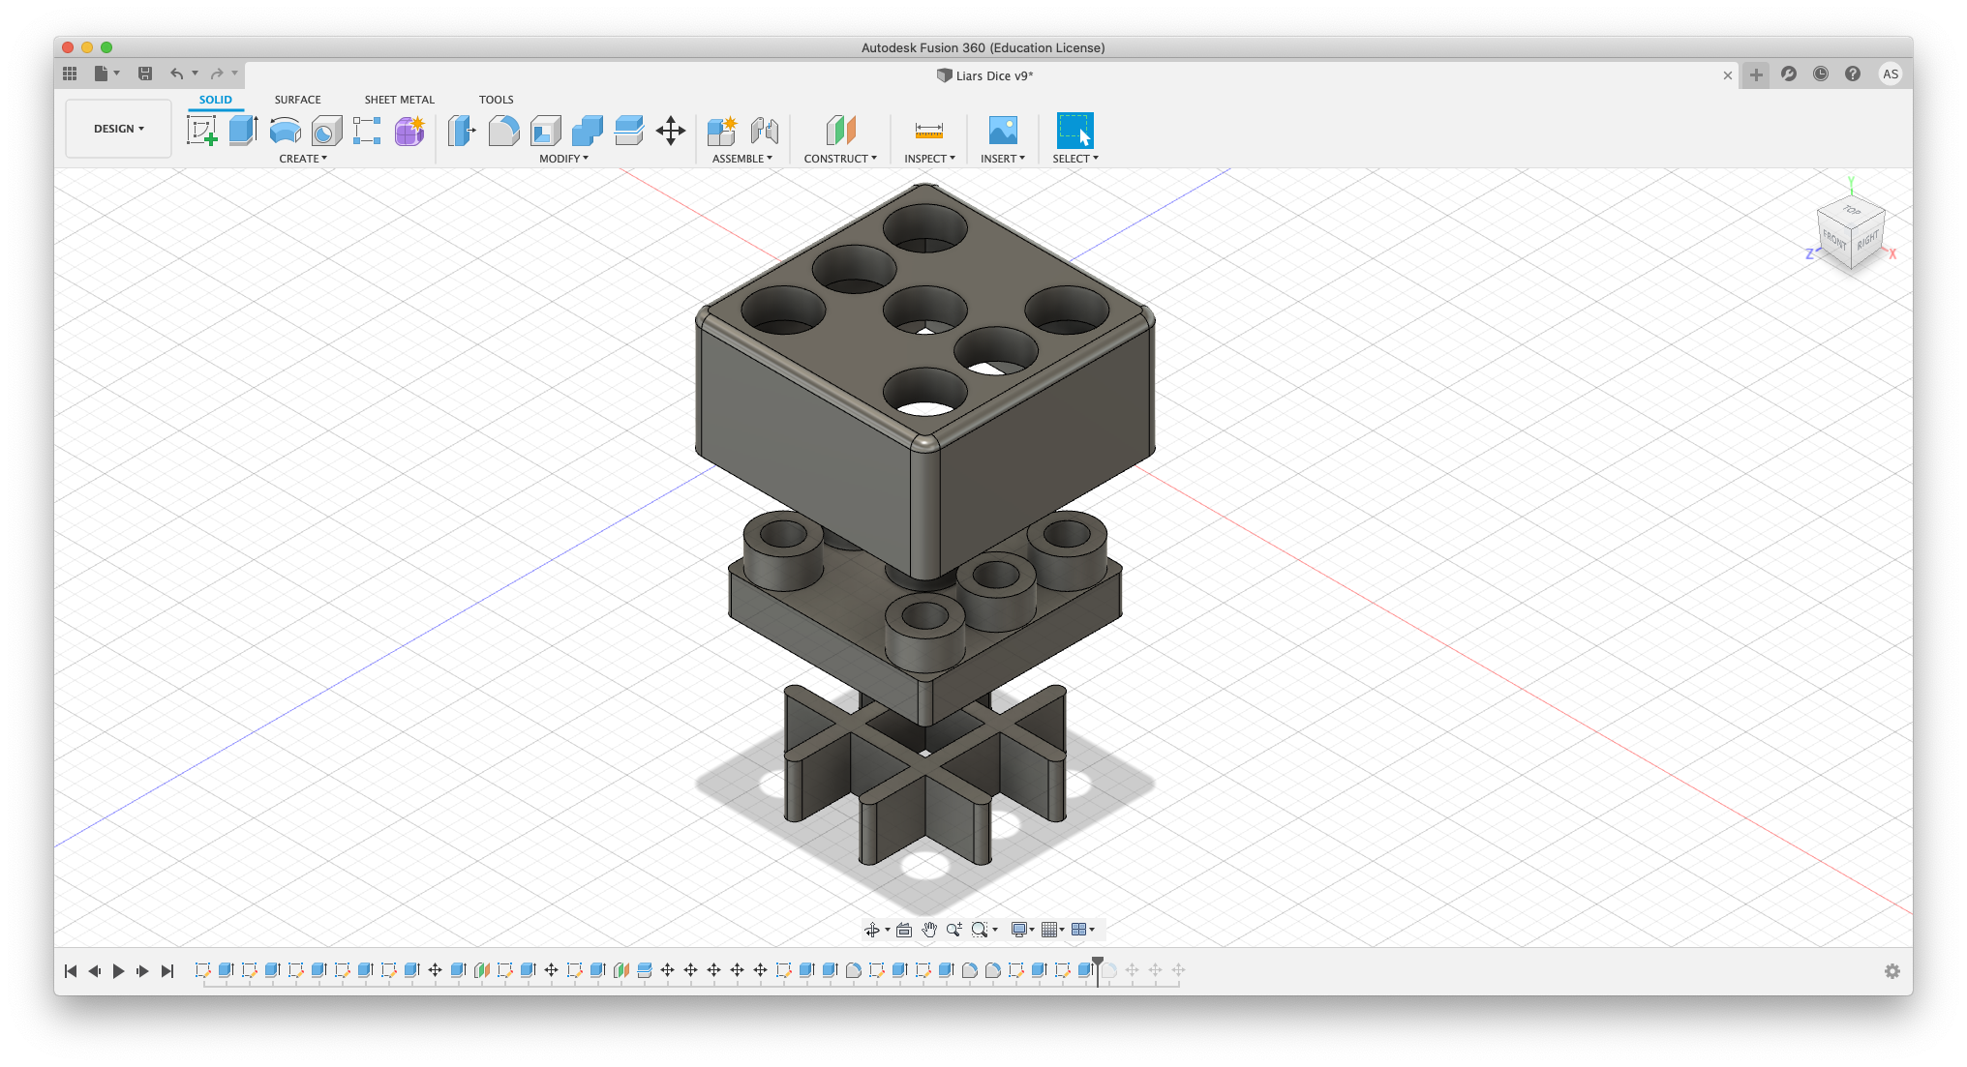Choose the Fillet tool in Modify
This screenshot has height=1067, width=1967.
tap(503, 131)
